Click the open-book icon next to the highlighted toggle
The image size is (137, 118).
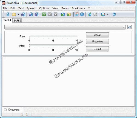click(x=82, y=14)
